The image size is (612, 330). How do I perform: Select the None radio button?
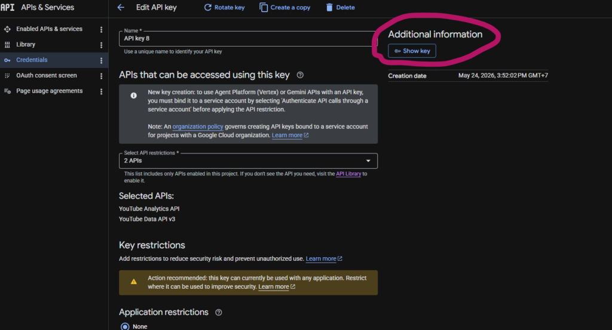[x=125, y=326]
